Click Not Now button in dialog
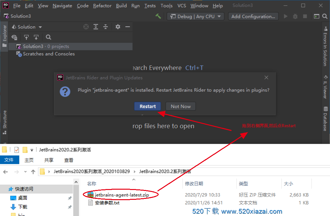 pos(181,107)
